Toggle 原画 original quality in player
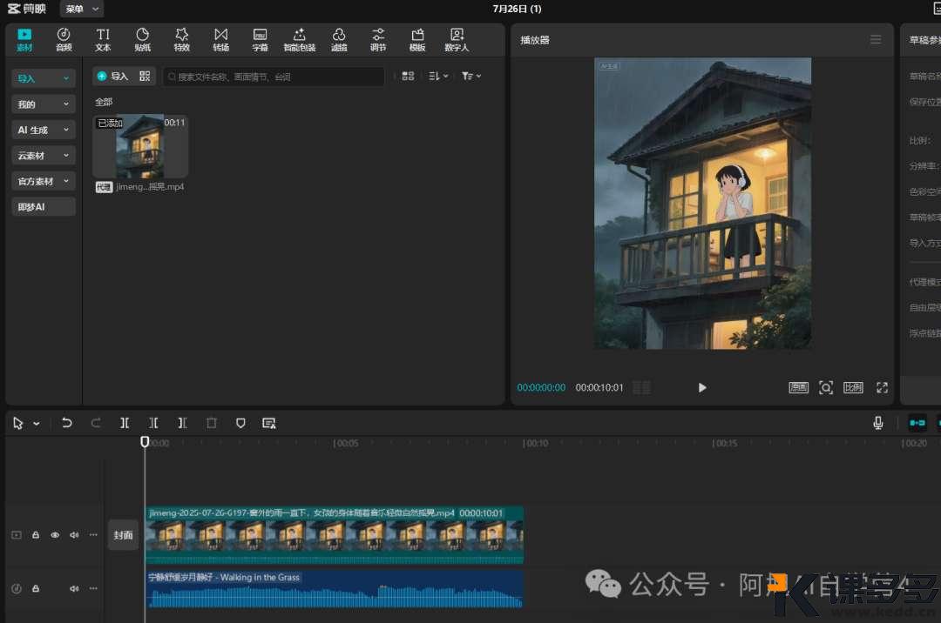 pos(798,387)
